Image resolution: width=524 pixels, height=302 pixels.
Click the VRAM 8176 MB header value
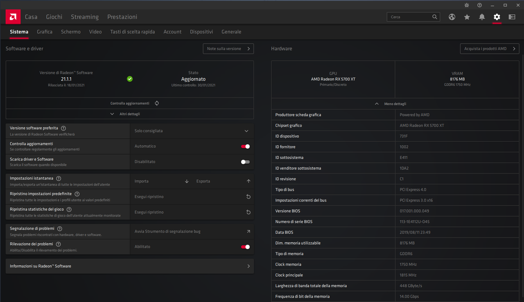457,79
